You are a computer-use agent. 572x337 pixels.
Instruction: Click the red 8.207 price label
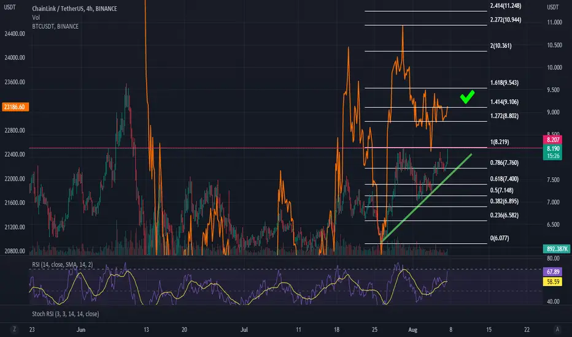552,140
